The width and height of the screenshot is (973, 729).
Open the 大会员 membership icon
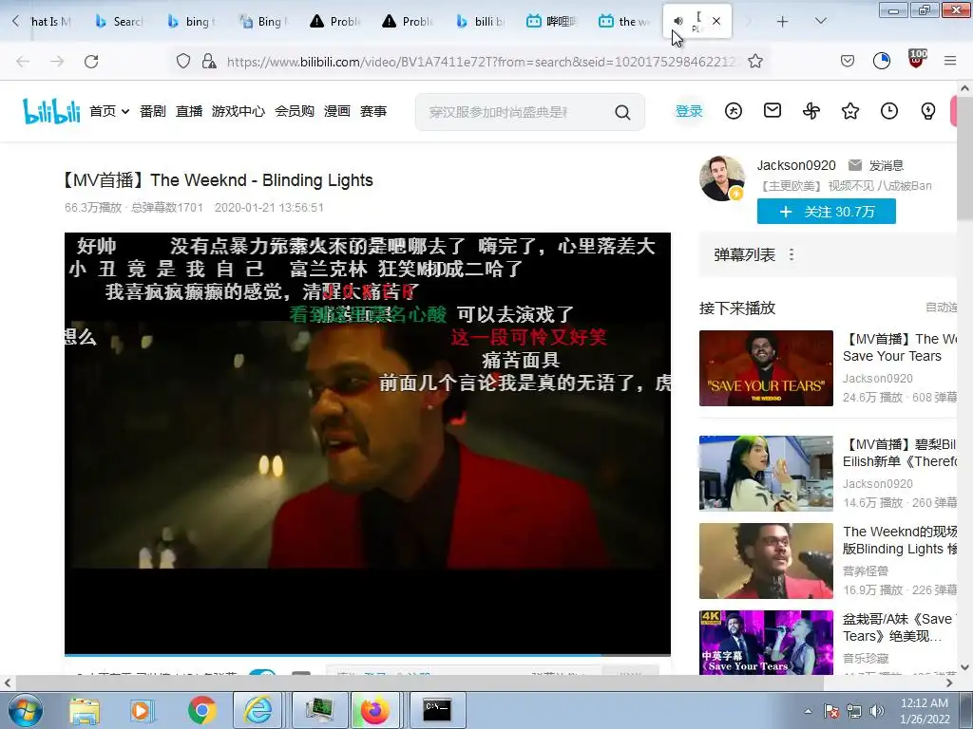(734, 111)
